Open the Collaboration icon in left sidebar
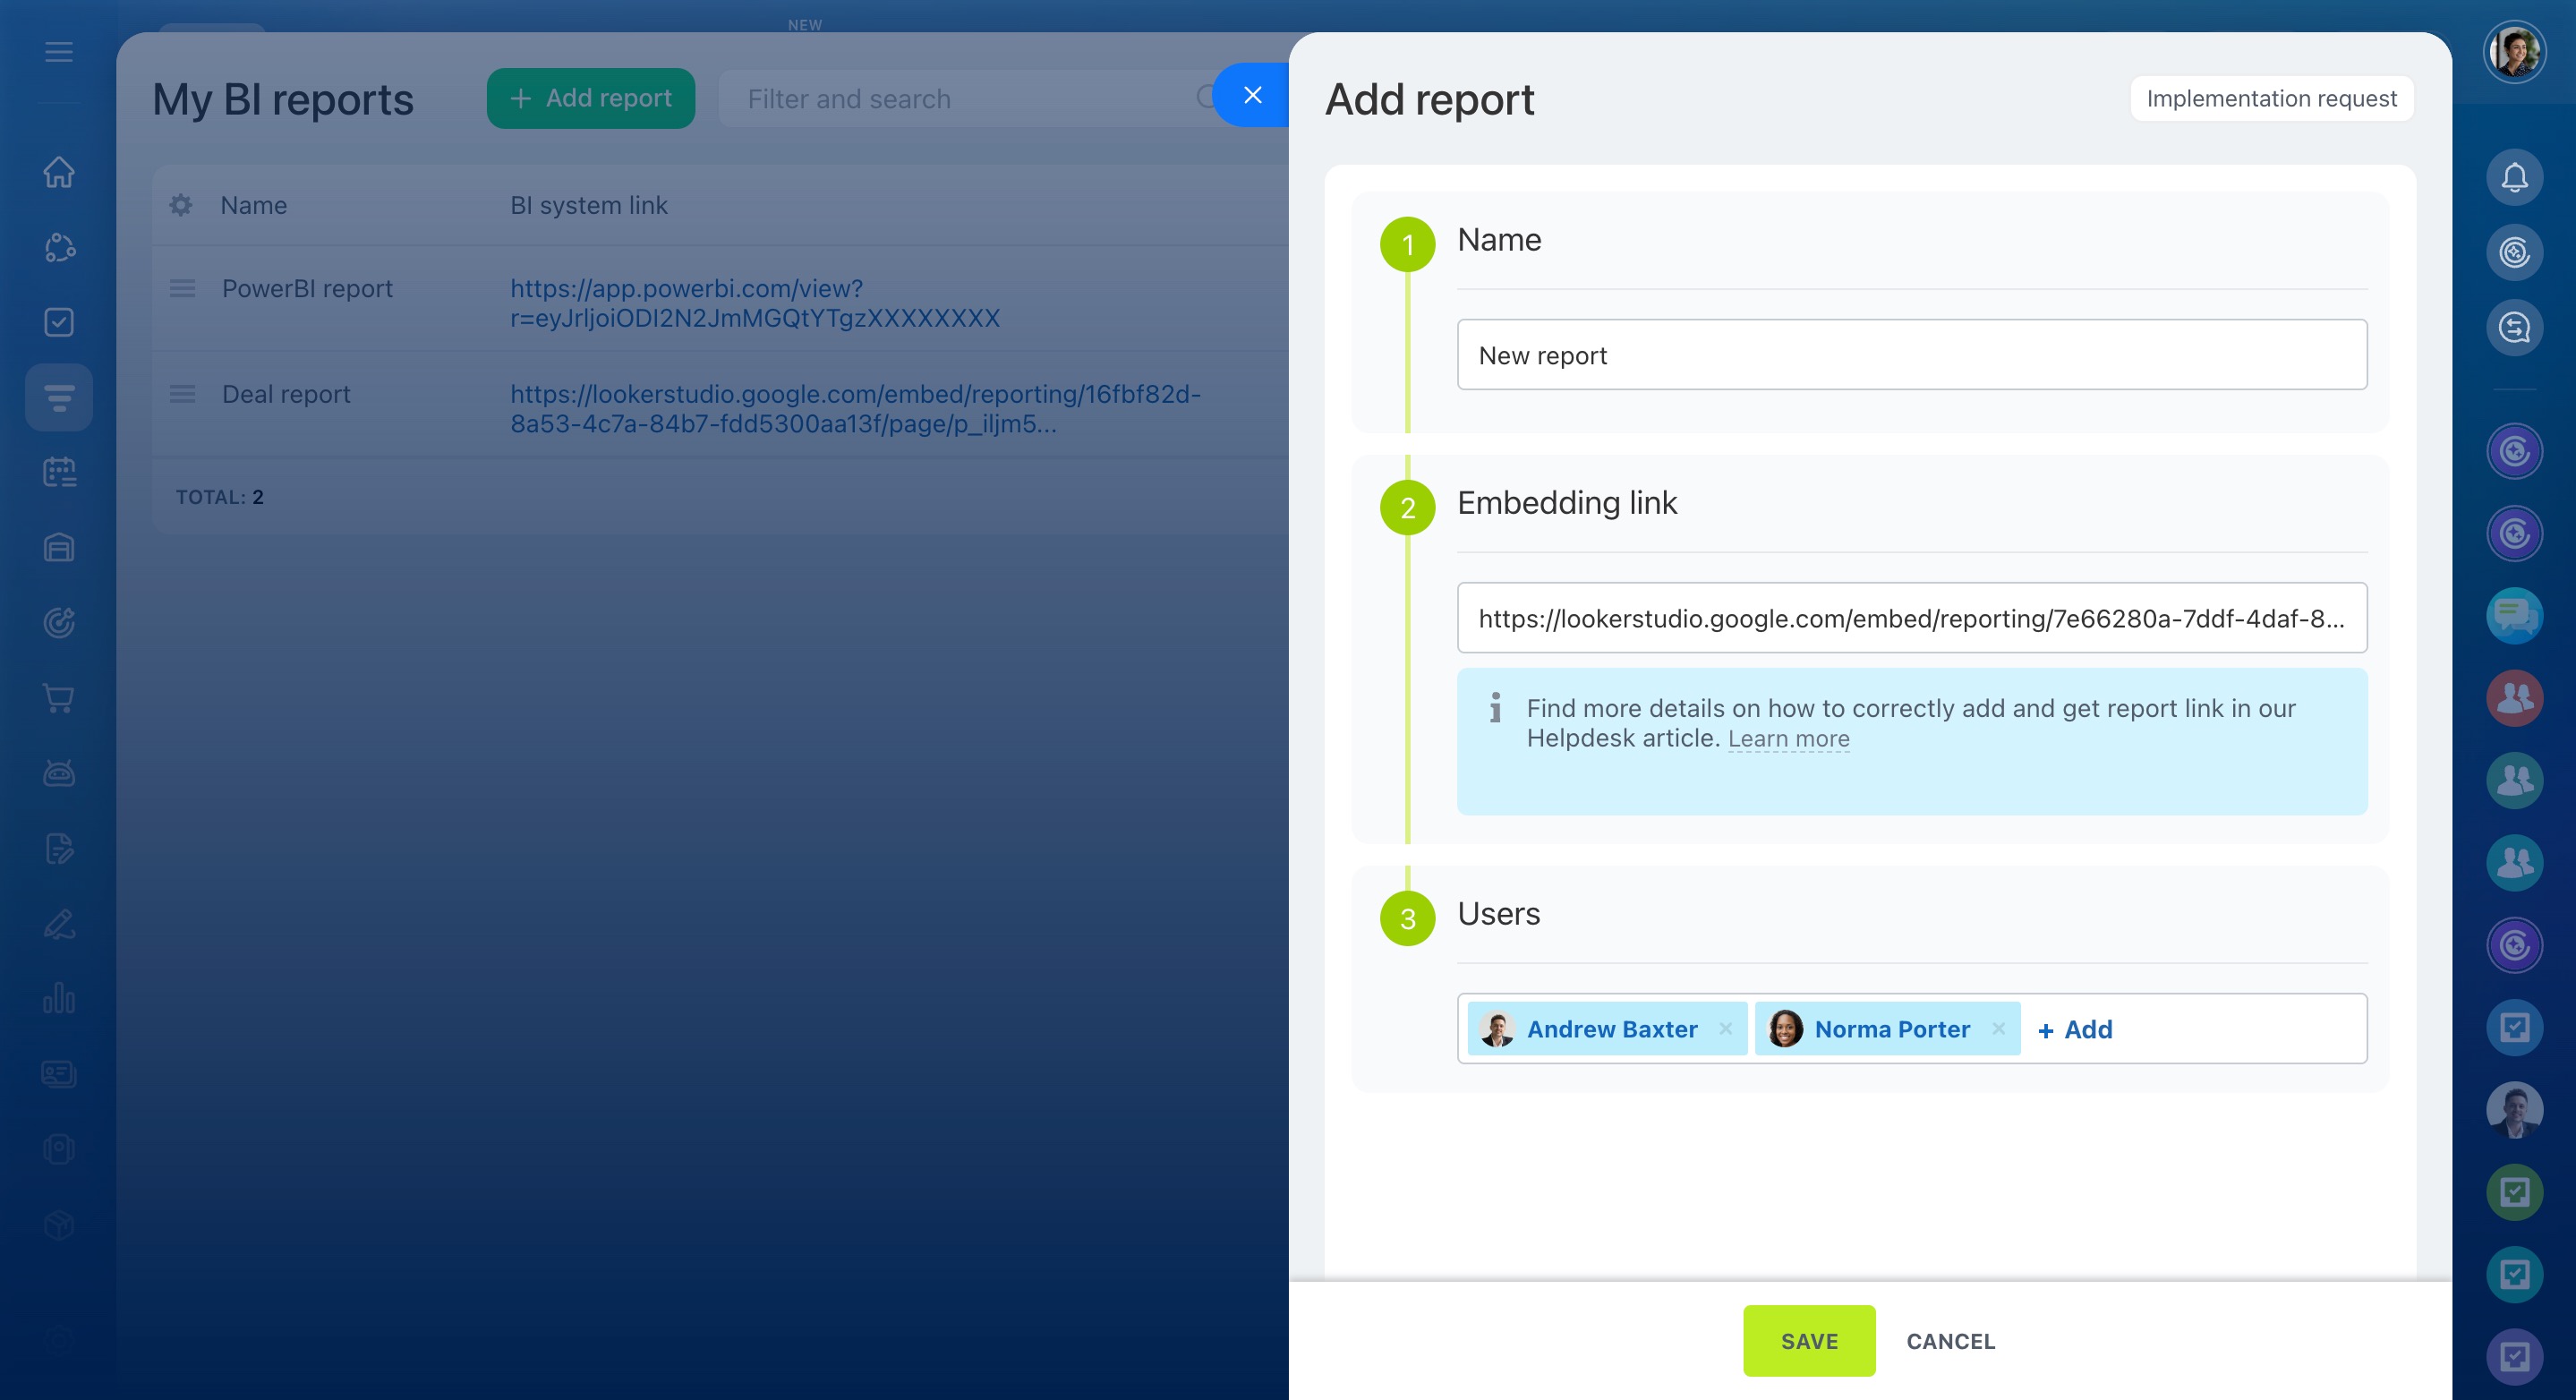2576x1400 pixels. pos(59,247)
